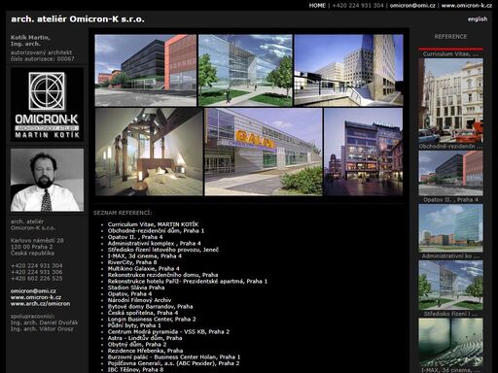498x373 pixels.
Task: Open www.omicron-k.cz link in top bar
Action: 467,5
